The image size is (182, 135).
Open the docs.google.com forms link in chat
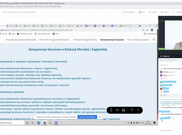coord(171,103)
